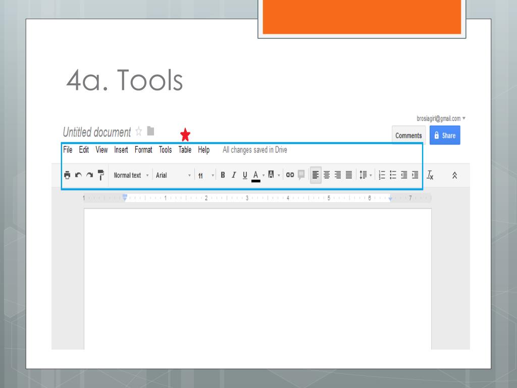517x388 pixels.
Task: Redo the last action
Action: pos(89,175)
